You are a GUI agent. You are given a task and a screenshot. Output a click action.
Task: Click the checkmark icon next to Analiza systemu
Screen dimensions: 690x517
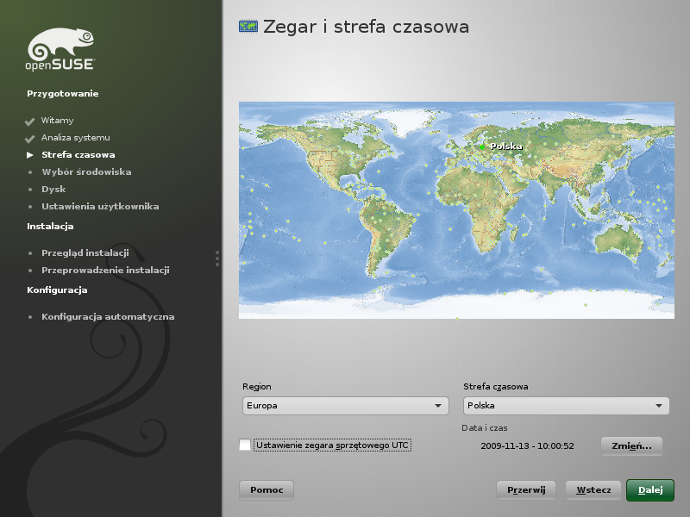pos(30,138)
